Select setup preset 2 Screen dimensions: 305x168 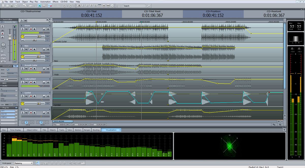[x=26, y=122]
